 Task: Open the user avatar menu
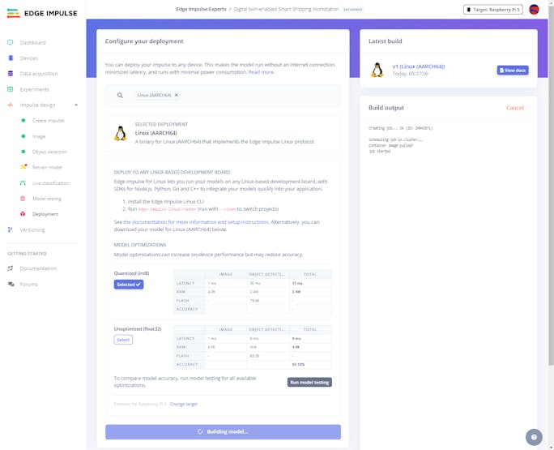[x=534, y=10]
